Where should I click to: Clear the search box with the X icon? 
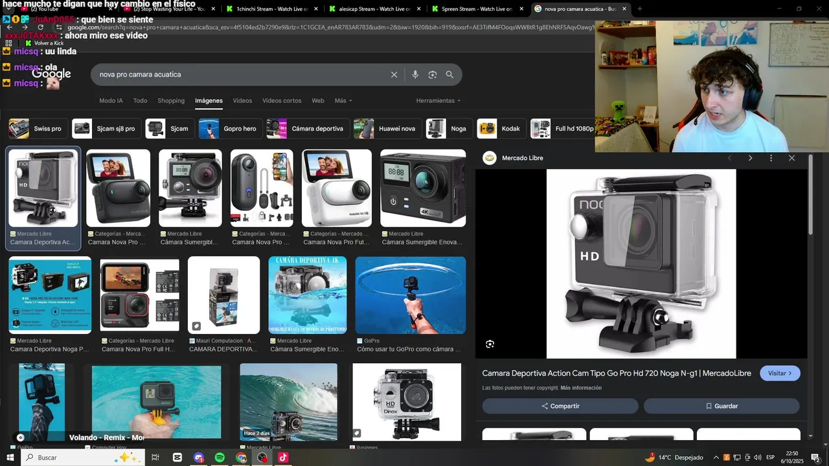click(x=394, y=74)
